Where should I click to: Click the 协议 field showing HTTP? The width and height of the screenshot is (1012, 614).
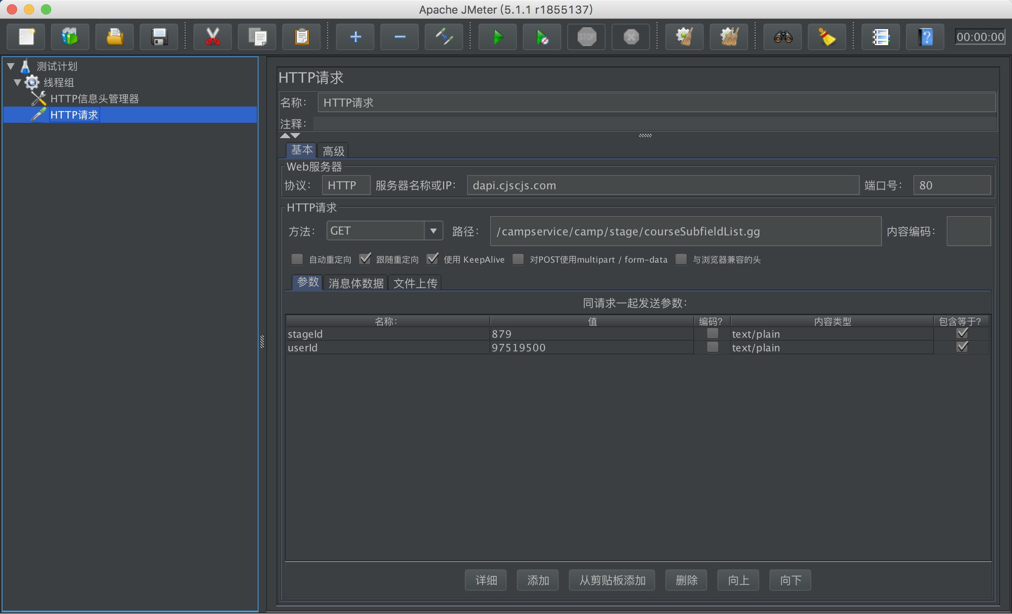(346, 185)
